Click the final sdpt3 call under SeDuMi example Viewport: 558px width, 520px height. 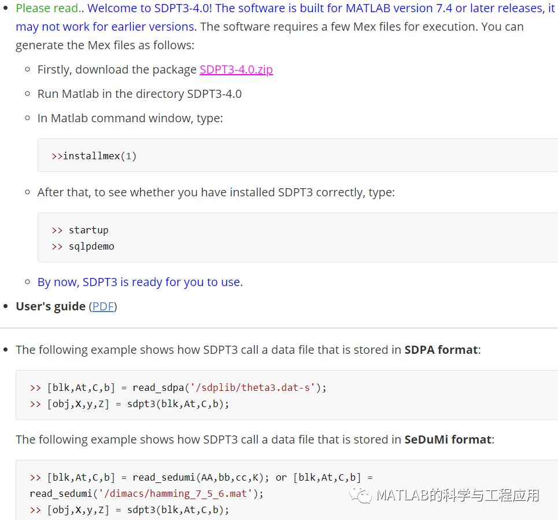130,510
